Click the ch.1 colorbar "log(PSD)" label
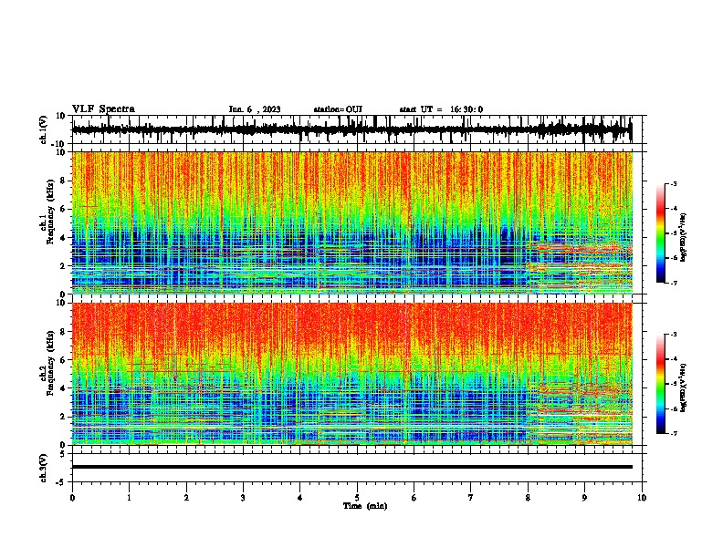 [684, 238]
